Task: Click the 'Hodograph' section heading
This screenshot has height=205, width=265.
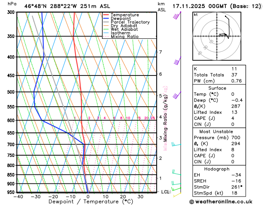Action: click(217, 169)
